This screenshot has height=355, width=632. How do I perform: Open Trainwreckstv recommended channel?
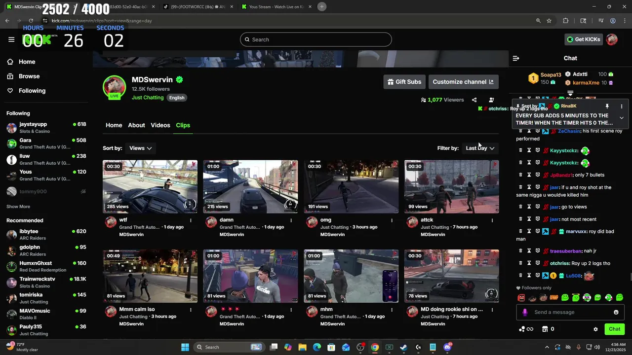(47, 283)
